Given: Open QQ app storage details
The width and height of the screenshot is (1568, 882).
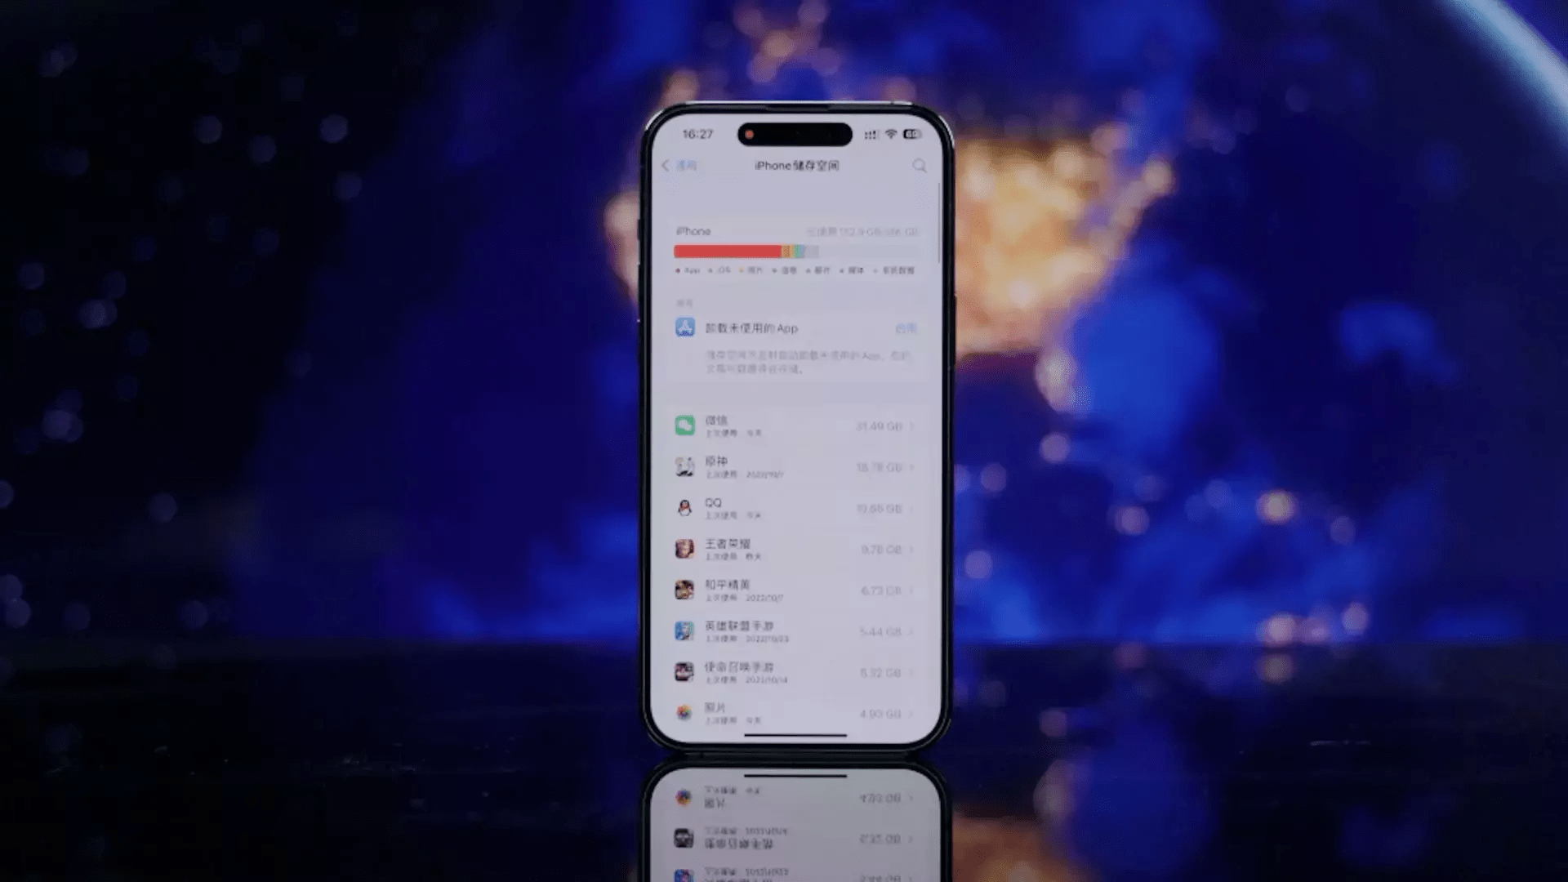Looking at the screenshot, I should tap(795, 507).
